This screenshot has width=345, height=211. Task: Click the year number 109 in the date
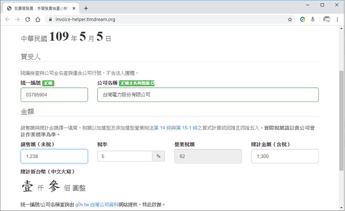click(59, 36)
